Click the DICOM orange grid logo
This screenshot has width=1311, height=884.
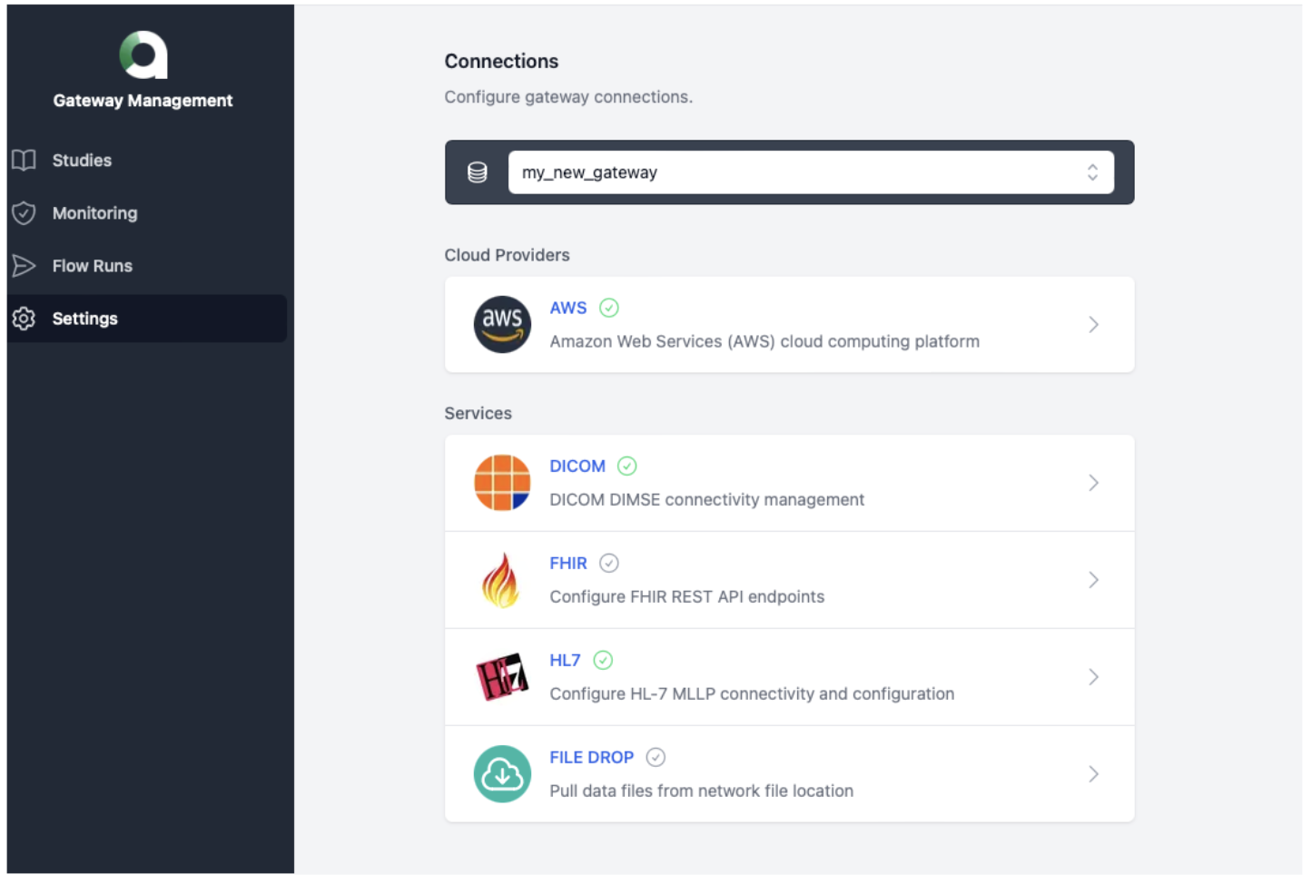pos(502,483)
